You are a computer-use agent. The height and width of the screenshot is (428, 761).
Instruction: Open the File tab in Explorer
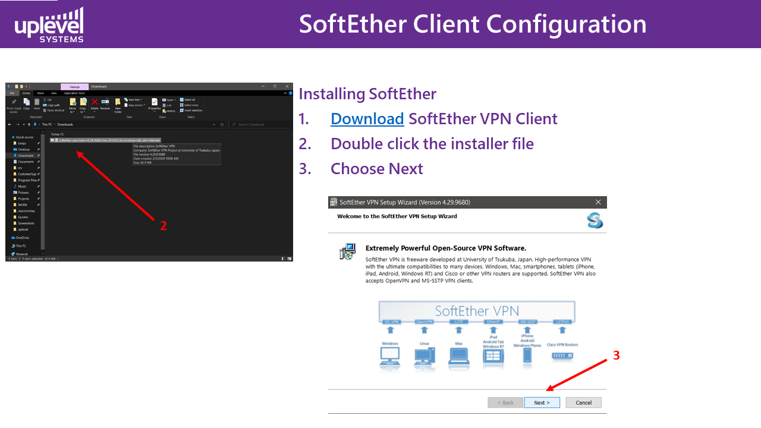[12, 93]
